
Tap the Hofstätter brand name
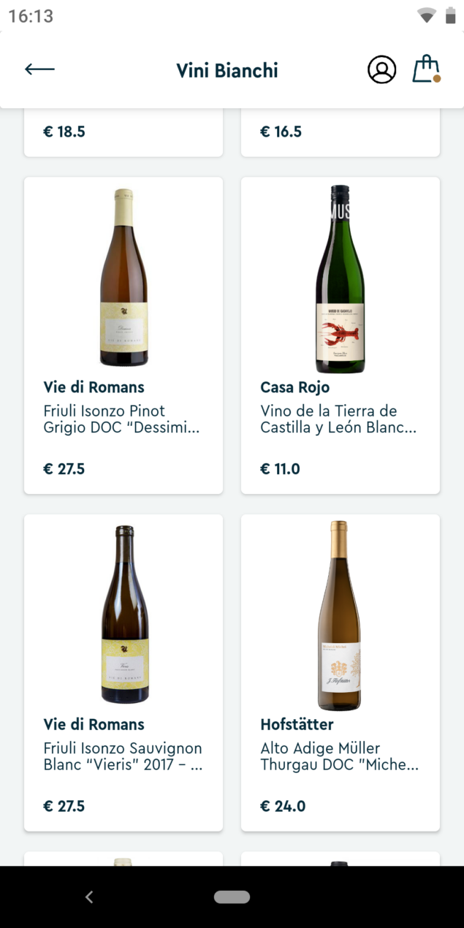[297, 724]
